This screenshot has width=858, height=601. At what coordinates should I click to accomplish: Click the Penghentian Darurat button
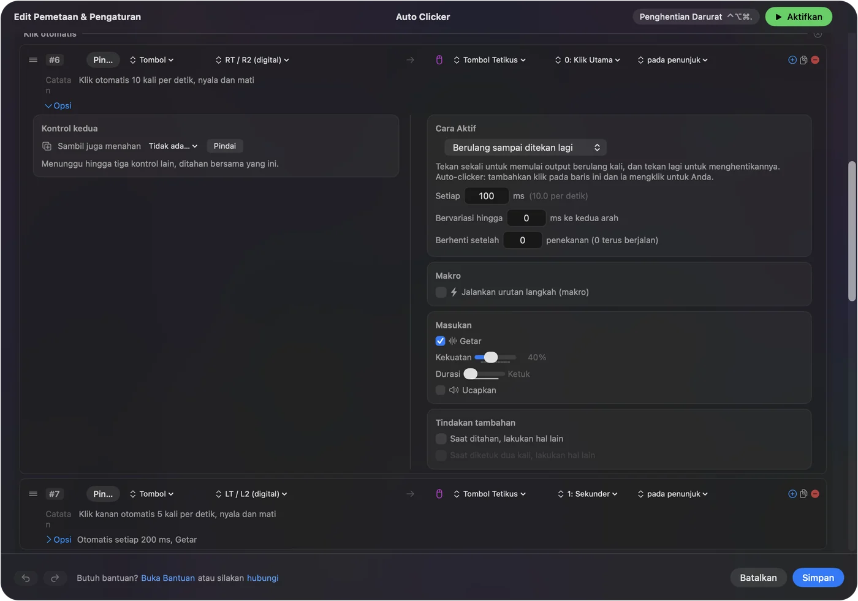(696, 17)
